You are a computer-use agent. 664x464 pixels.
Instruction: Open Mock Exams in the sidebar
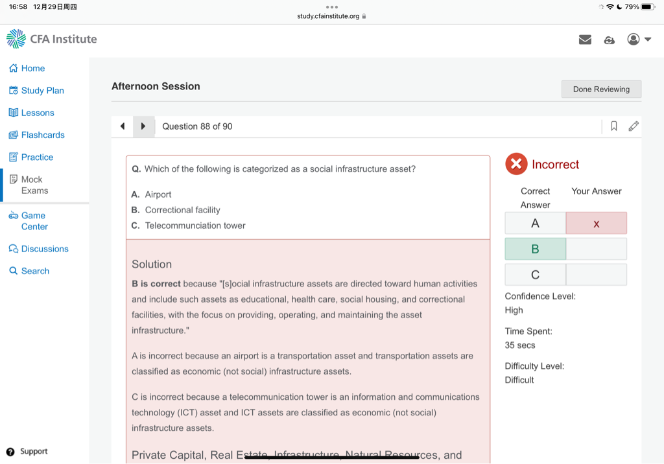[x=35, y=185]
